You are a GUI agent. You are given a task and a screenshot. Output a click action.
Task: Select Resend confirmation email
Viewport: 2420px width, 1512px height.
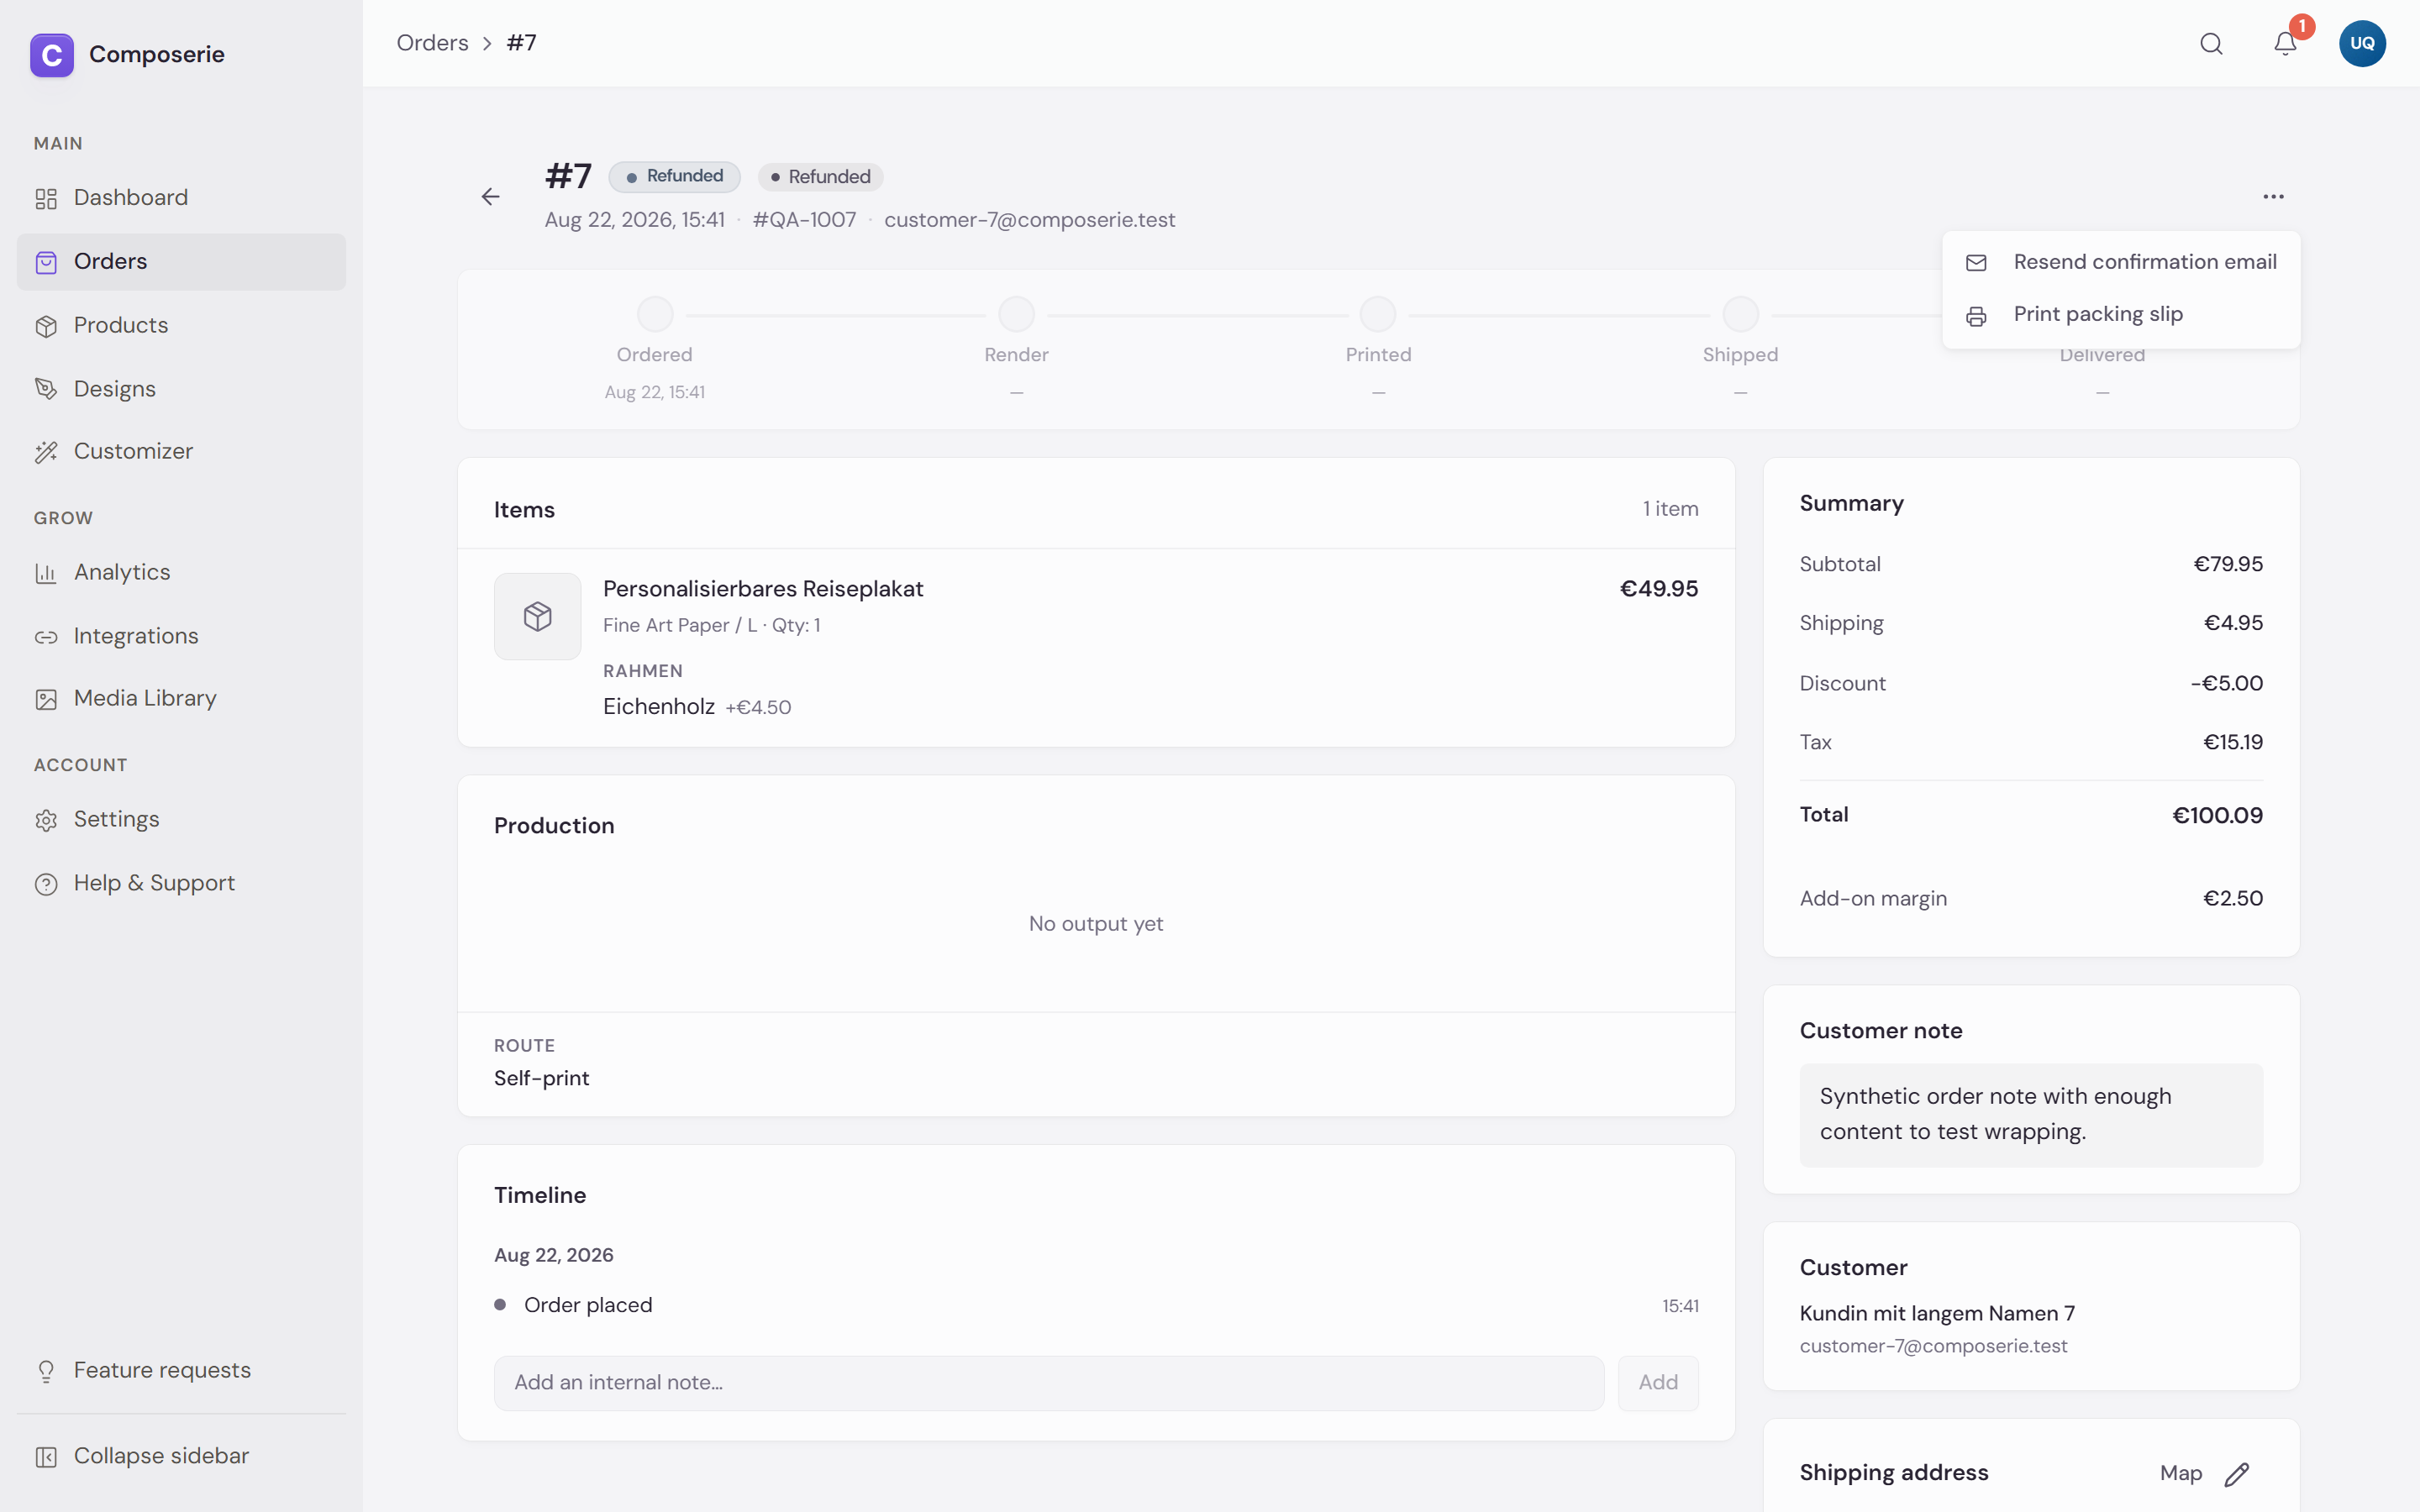tap(2121, 262)
